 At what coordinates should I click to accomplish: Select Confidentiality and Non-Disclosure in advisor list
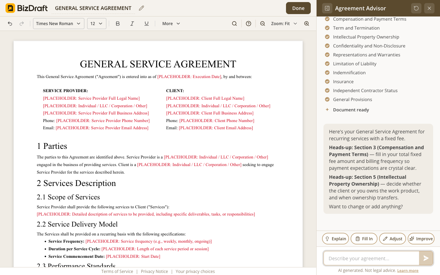[x=369, y=46]
